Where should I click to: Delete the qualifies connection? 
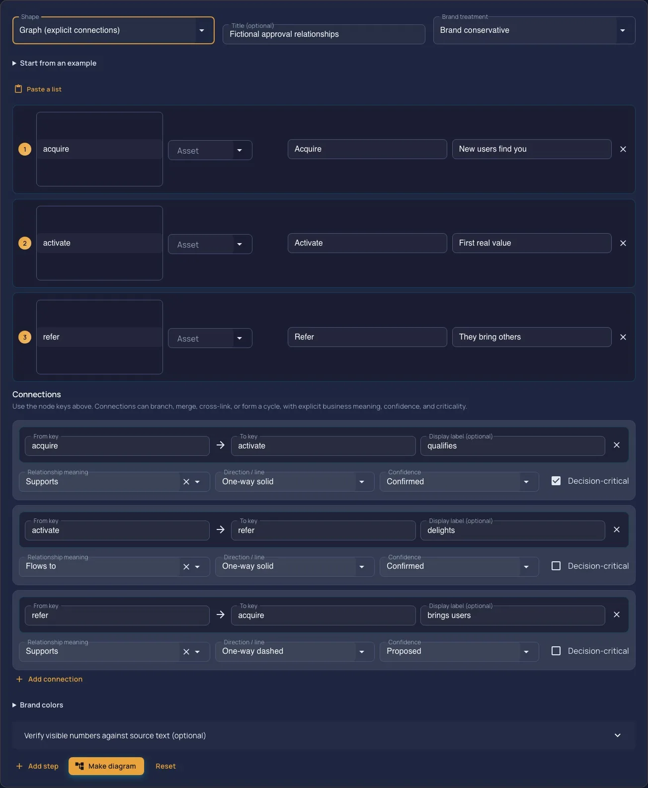617,445
